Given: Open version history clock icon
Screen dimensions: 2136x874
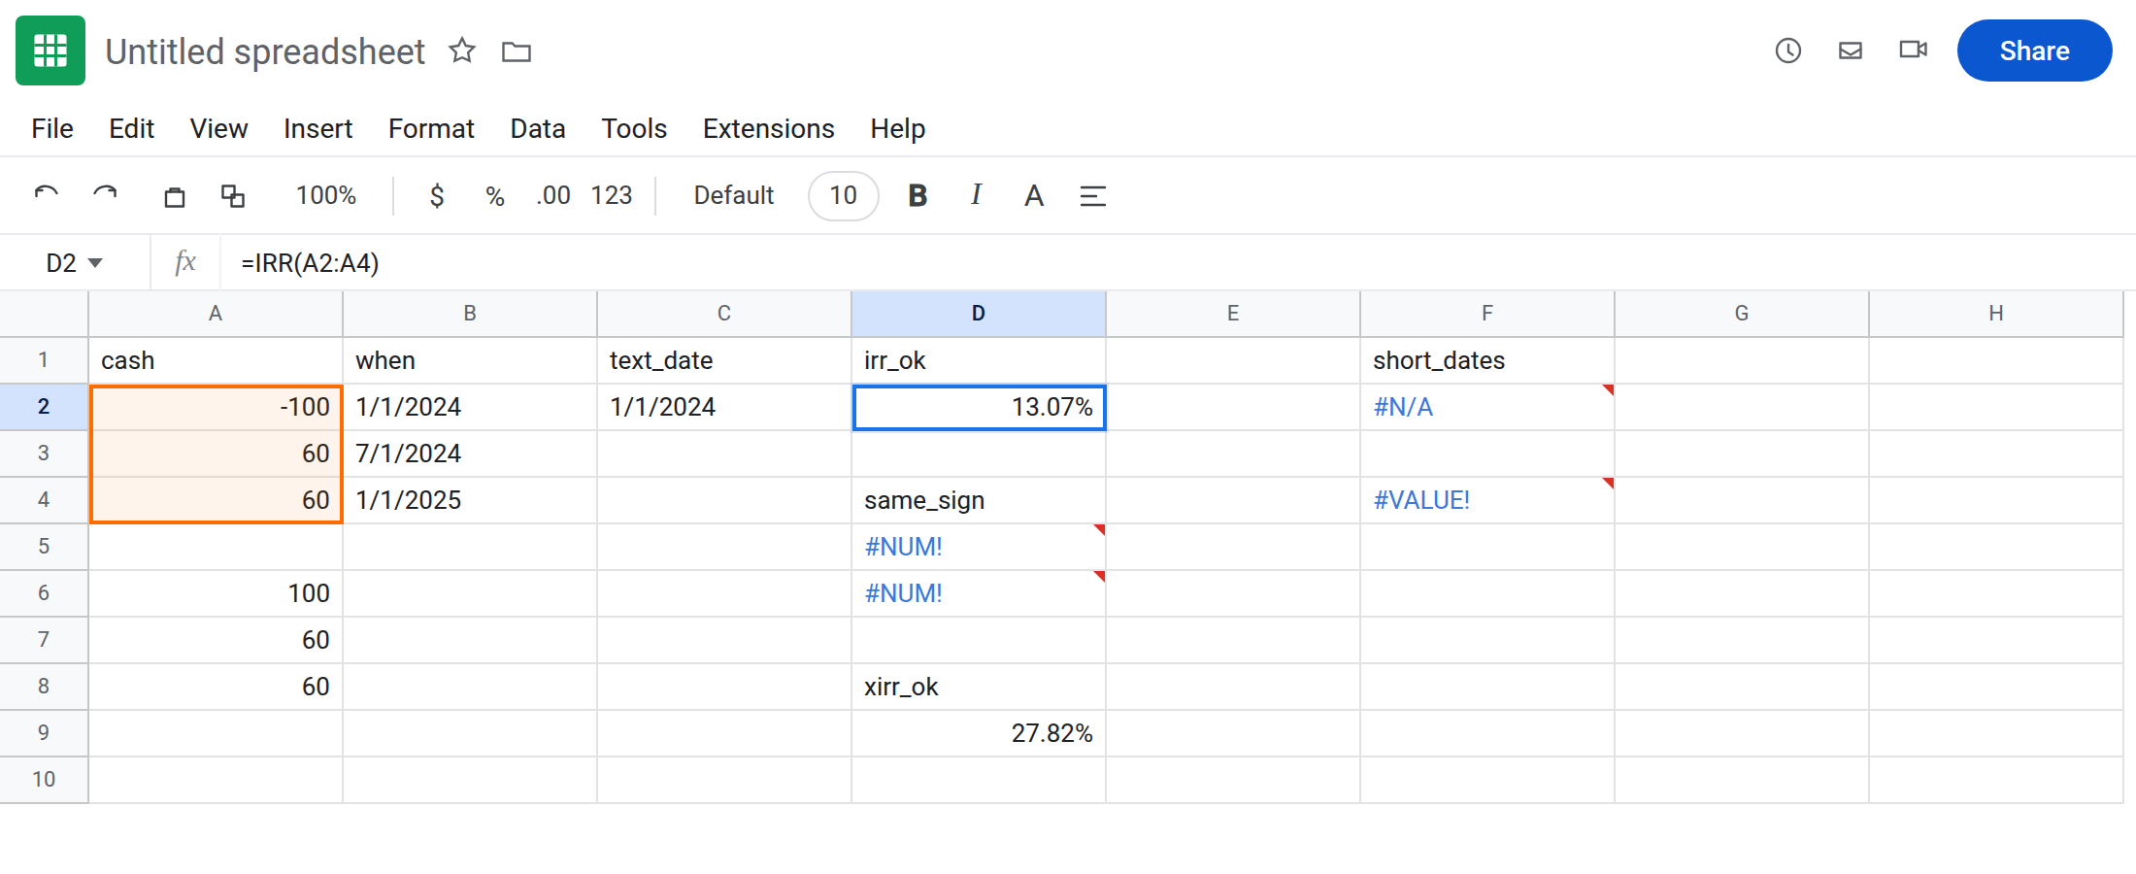Looking at the screenshot, I should [x=1788, y=50].
